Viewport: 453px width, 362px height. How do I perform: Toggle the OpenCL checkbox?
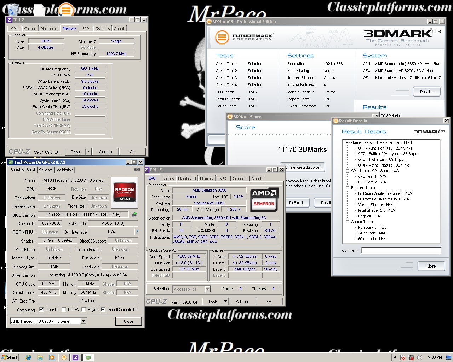point(41,309)
